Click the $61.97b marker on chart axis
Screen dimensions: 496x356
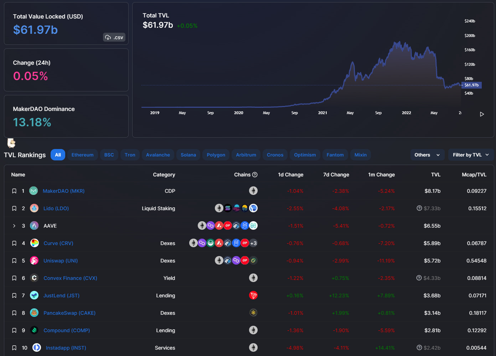471,85
